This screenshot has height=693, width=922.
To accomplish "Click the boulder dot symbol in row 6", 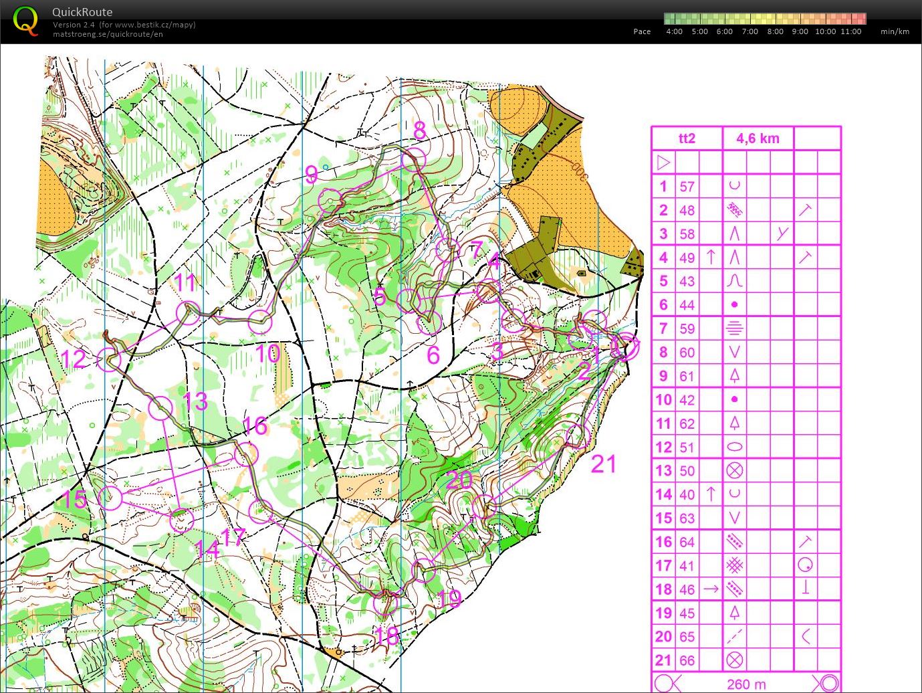I will (734, 305).
